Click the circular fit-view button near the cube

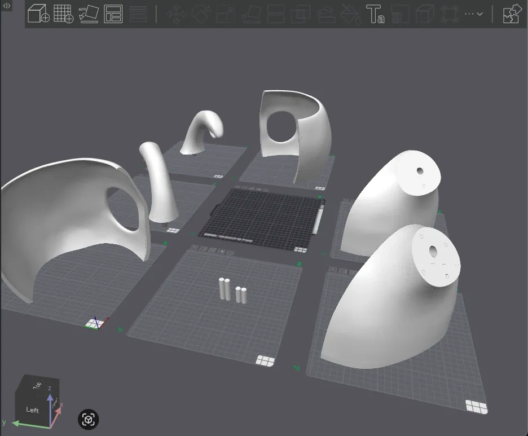click(88, 420)
